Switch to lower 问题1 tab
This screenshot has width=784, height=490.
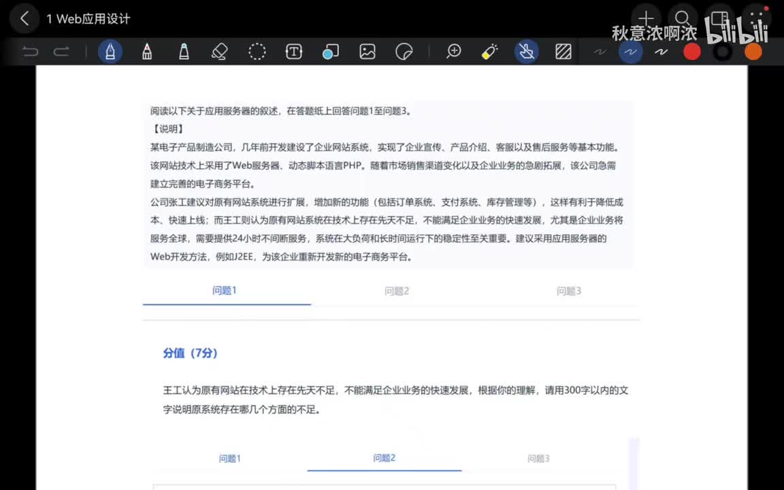click(x=229, y=459)
